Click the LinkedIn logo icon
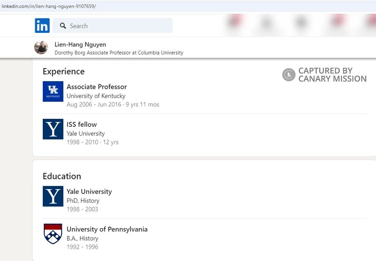This screenshot has height=261, width=376. 42,25
